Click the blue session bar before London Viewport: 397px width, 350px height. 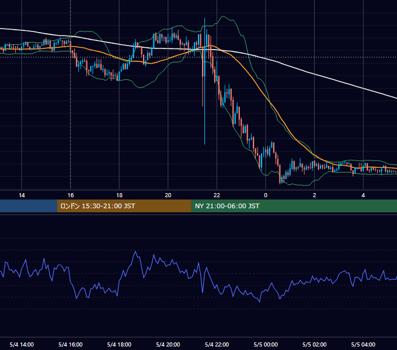(29, 206)
